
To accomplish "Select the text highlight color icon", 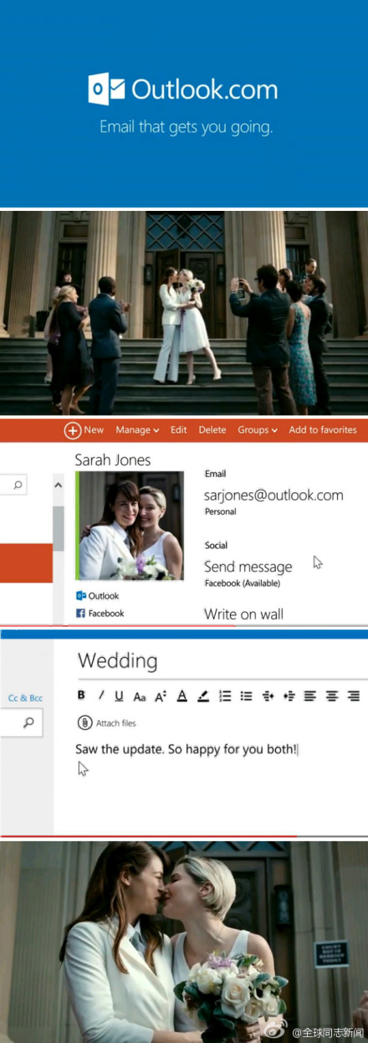I will pos(203,695).
